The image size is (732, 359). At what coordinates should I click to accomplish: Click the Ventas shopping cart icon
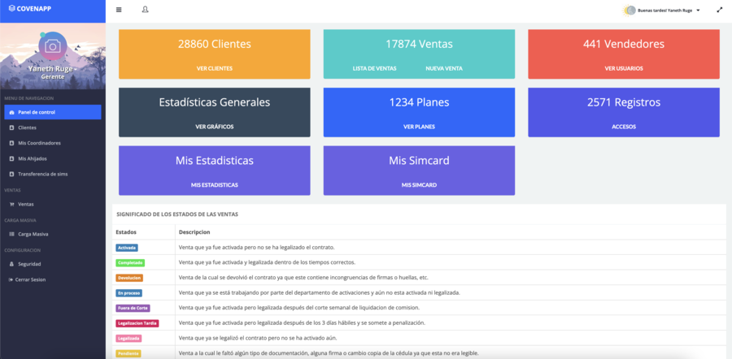tap(11, 204)
